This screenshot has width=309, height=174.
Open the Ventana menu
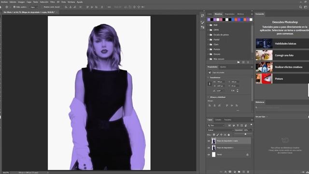coord(71,2)
